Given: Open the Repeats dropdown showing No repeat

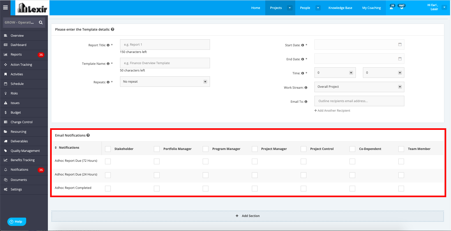Looking at the screenshot, I should click(x=165, y=82).
